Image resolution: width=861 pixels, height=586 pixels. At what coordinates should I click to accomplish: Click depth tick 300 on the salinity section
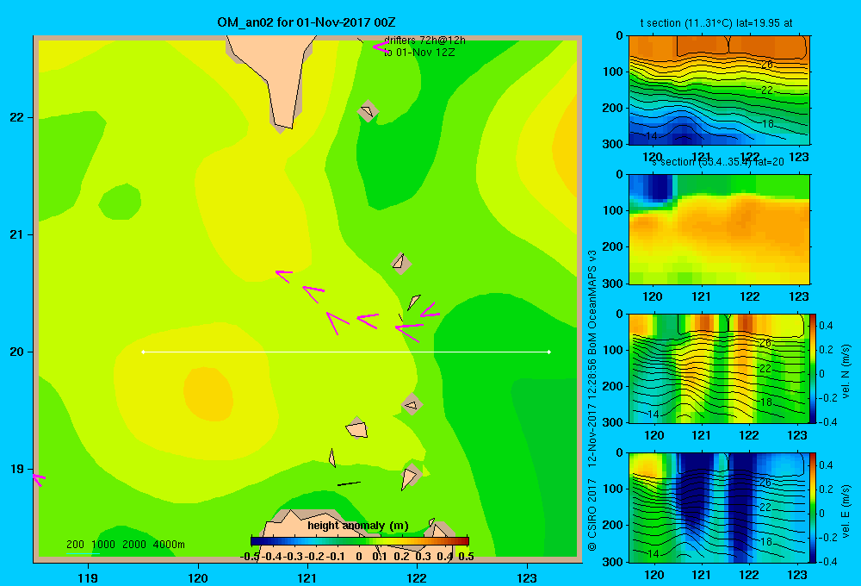(613, 284)
